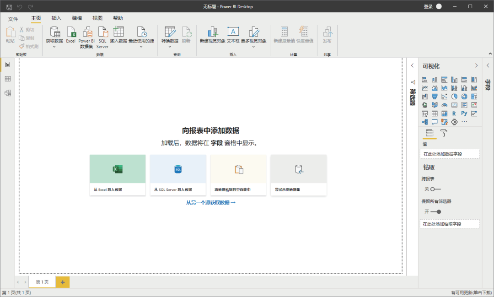The height and width of the screenshot is (297, 494).
Task: Select the Python (Py) visual
Action: (x=464, y=113)
